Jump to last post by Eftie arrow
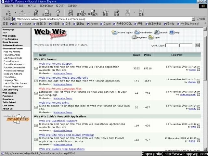Screen dimensions: 208x156 [199, 127]
